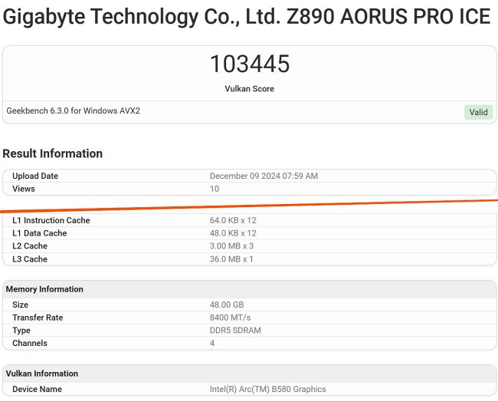
Task: Click the Device Name label
Action: [37, 389]
